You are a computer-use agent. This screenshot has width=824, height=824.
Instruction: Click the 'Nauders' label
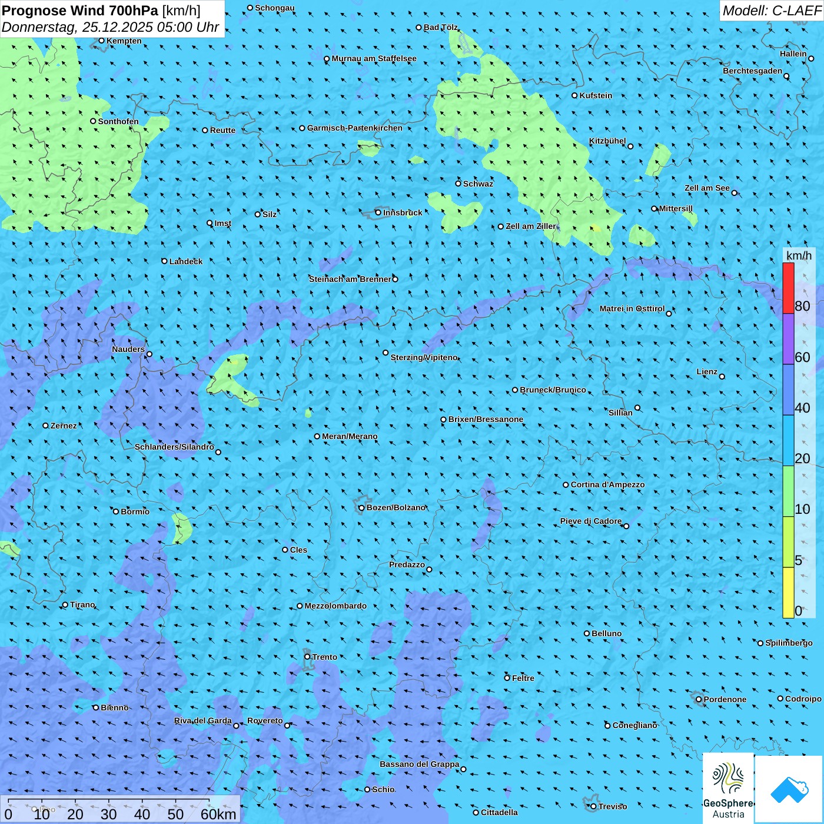128,349
